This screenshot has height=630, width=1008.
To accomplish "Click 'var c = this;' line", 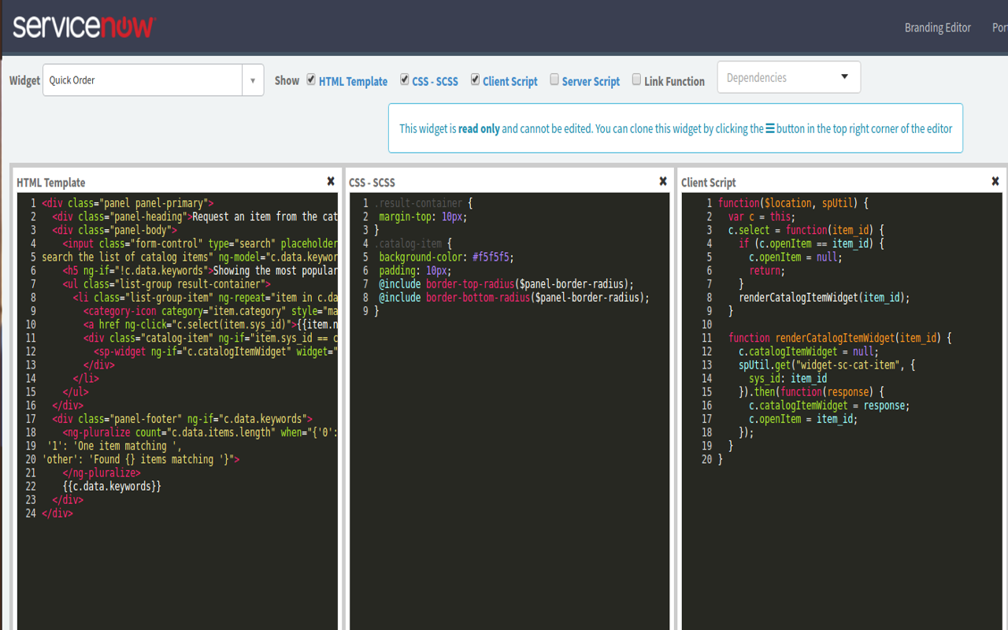I will tap(762, 217).
